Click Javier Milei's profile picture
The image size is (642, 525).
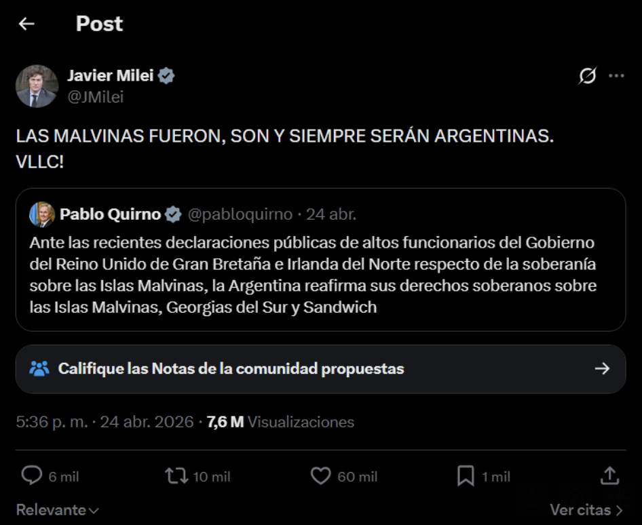pos(37,86)
